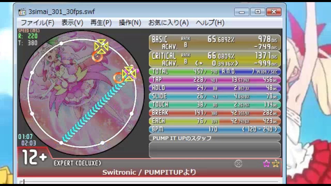Click the empty gray comment box below staff
The image size is (331, 186).
click(x=215, y=150)
